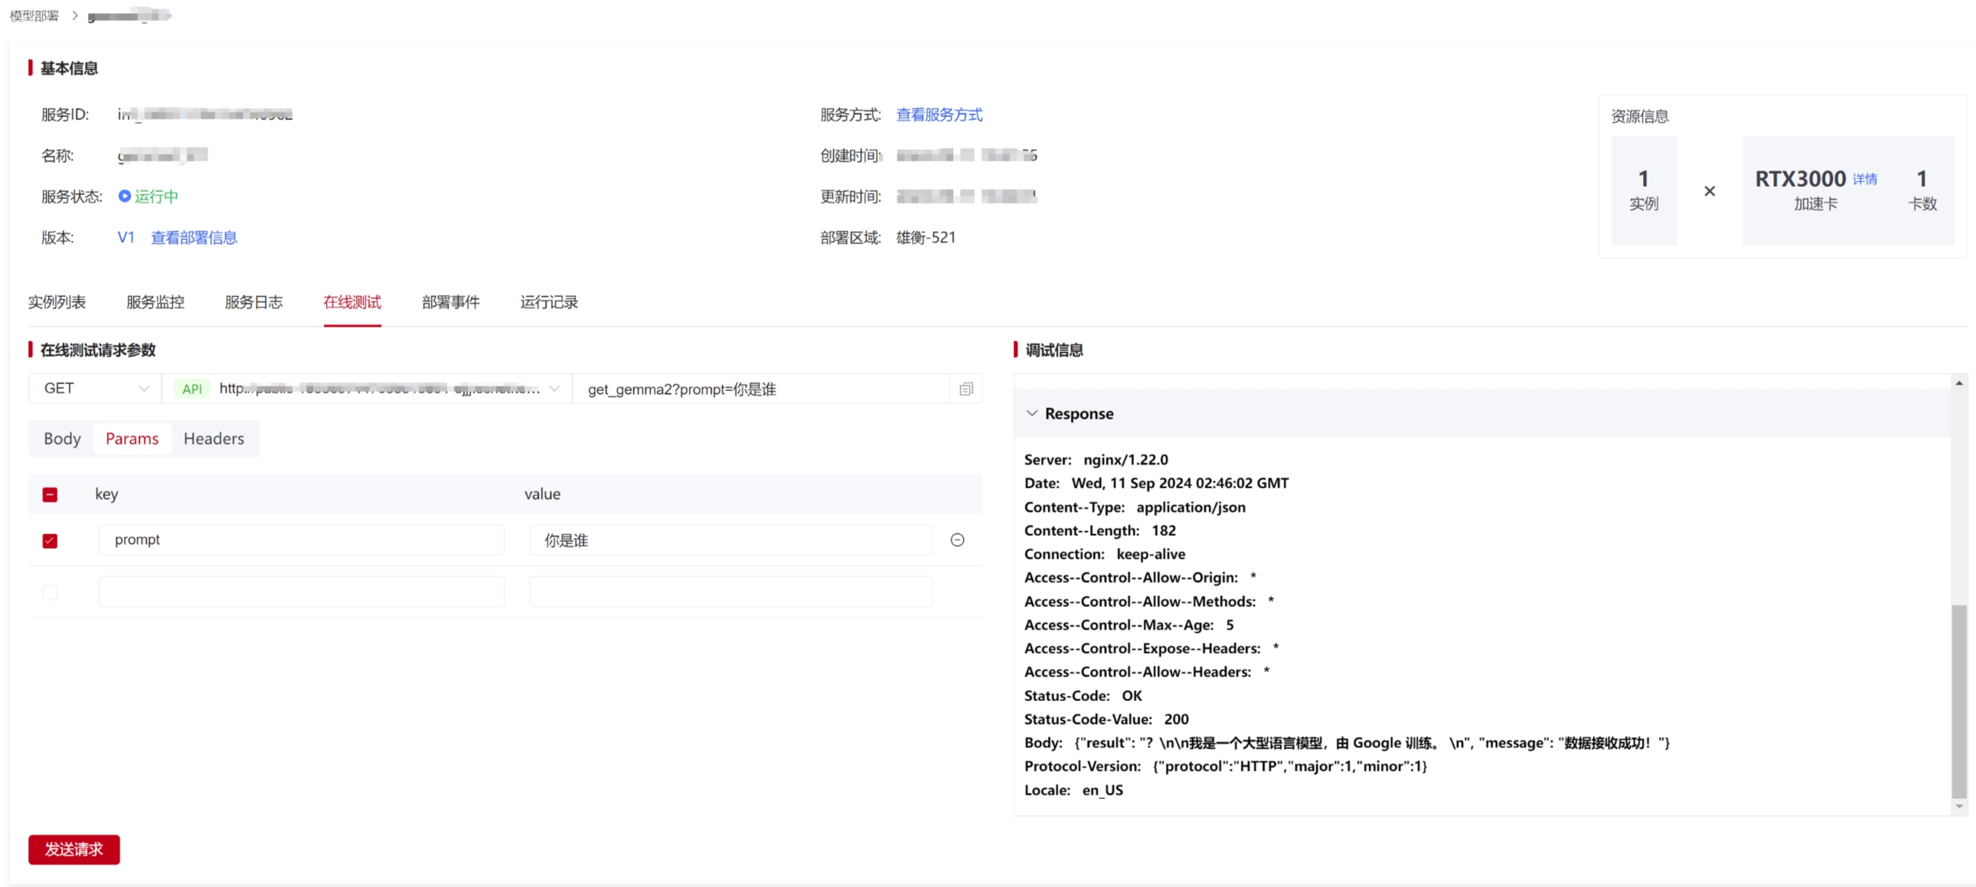1976x887 pixels.
Task: Click the red marker next to 在线测试请求参数
Action: point(31,350)
